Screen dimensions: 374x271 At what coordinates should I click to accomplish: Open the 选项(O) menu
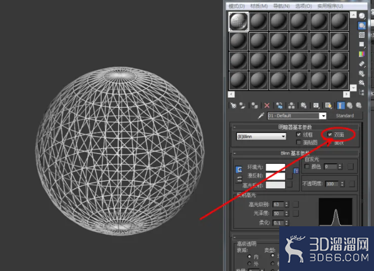coord(303,6)
